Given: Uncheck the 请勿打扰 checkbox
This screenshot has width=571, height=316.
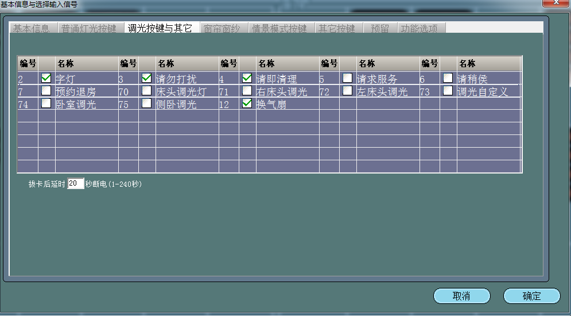Looking at the screenshot, I should point(147,78).
